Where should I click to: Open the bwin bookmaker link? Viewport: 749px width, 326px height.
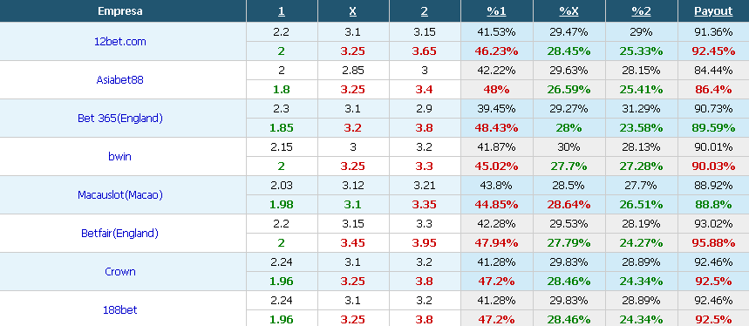point(120,156)
